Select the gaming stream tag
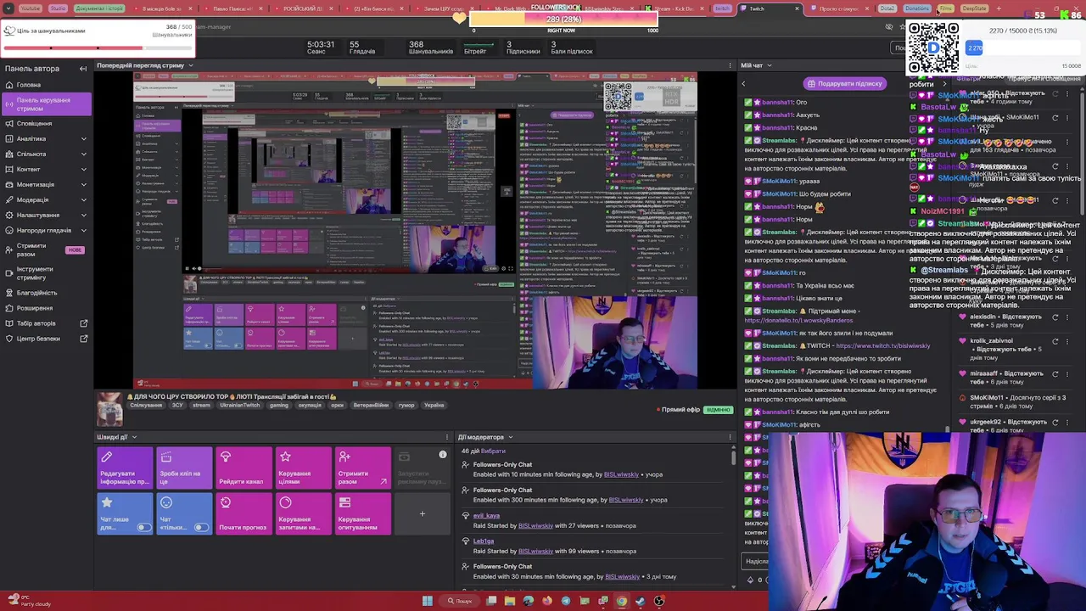The width and height of the screenshot is (1086, 611). tap(279, 406)
